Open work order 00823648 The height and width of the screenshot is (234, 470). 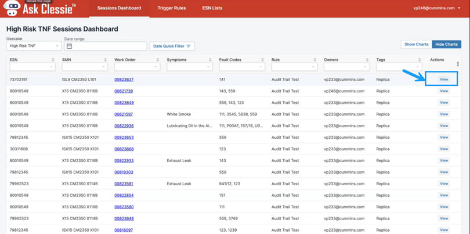point(124,218)
